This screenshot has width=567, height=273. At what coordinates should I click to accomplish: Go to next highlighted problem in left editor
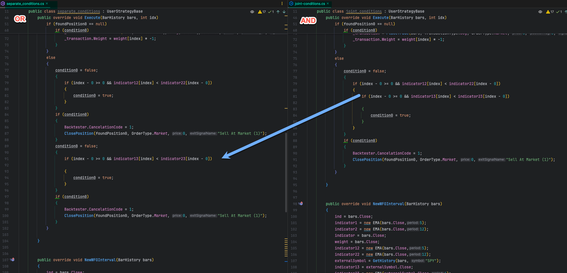[284, 12]
